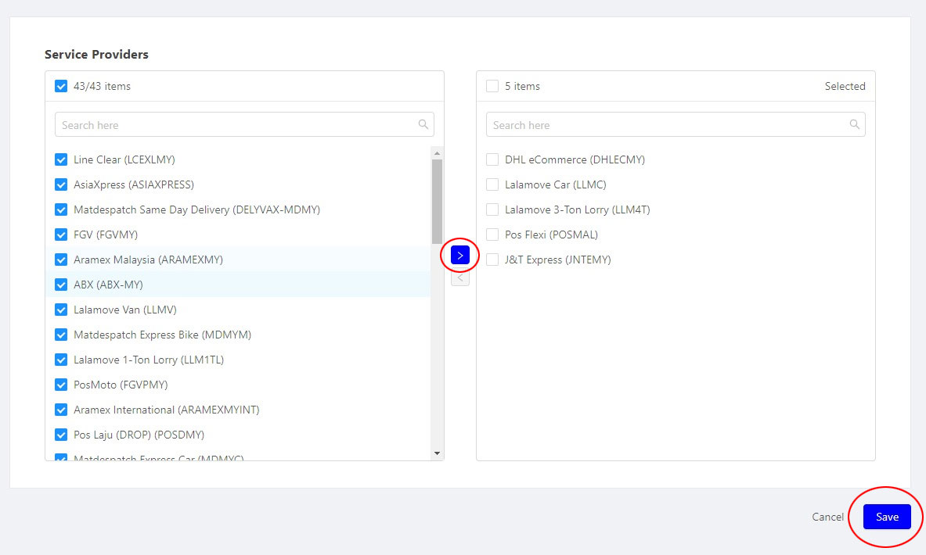Uncheck Aramex International (ARAMEXMYINT) checkbox
The height and width of the screenshot is (555, 926).
coord(61,410)
